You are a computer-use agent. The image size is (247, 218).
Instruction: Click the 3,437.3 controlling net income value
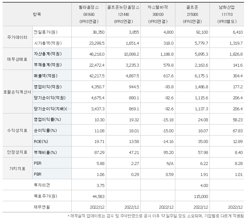[98, 109]
